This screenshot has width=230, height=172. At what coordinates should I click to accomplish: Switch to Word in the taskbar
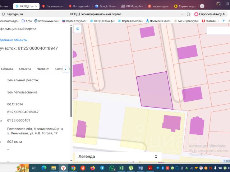click(x=141, y=168)
